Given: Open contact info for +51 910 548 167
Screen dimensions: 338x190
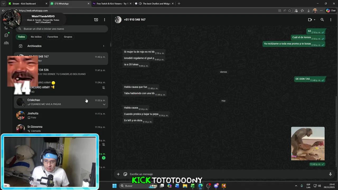Looking at the screenshot, I should click(x=135, y=20).
